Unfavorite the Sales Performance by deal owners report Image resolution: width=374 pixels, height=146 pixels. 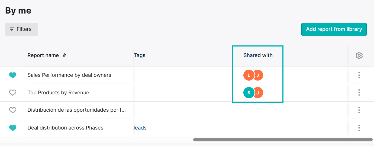point(13,75)
